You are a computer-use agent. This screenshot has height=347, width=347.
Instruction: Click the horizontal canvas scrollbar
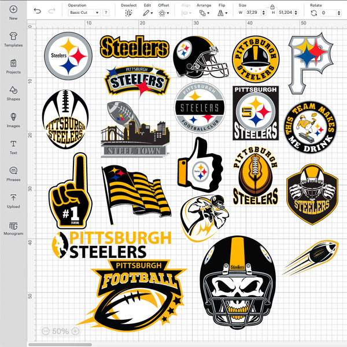60,345
